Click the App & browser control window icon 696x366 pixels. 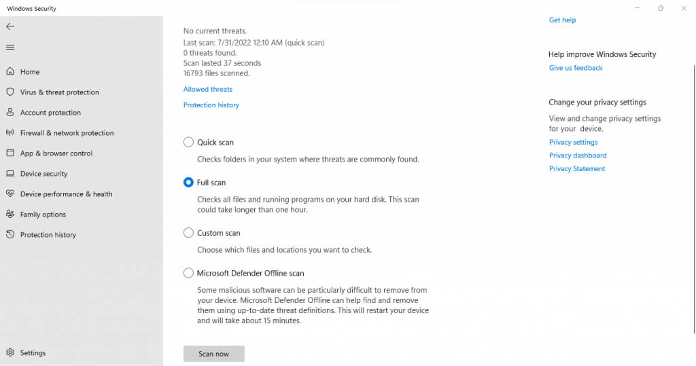[x=10, y=153]
